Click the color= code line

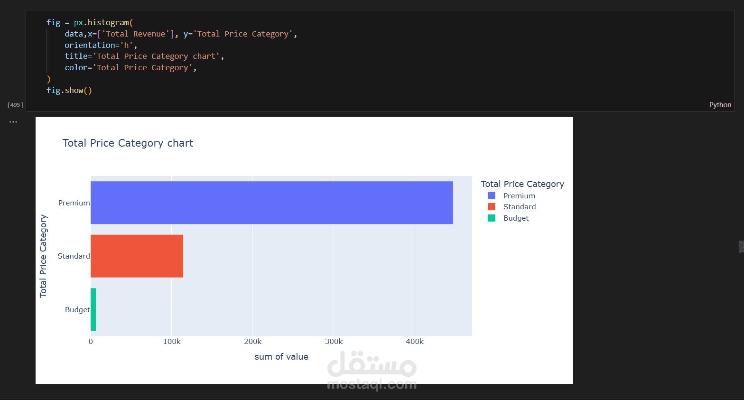(x=130, y=67)
